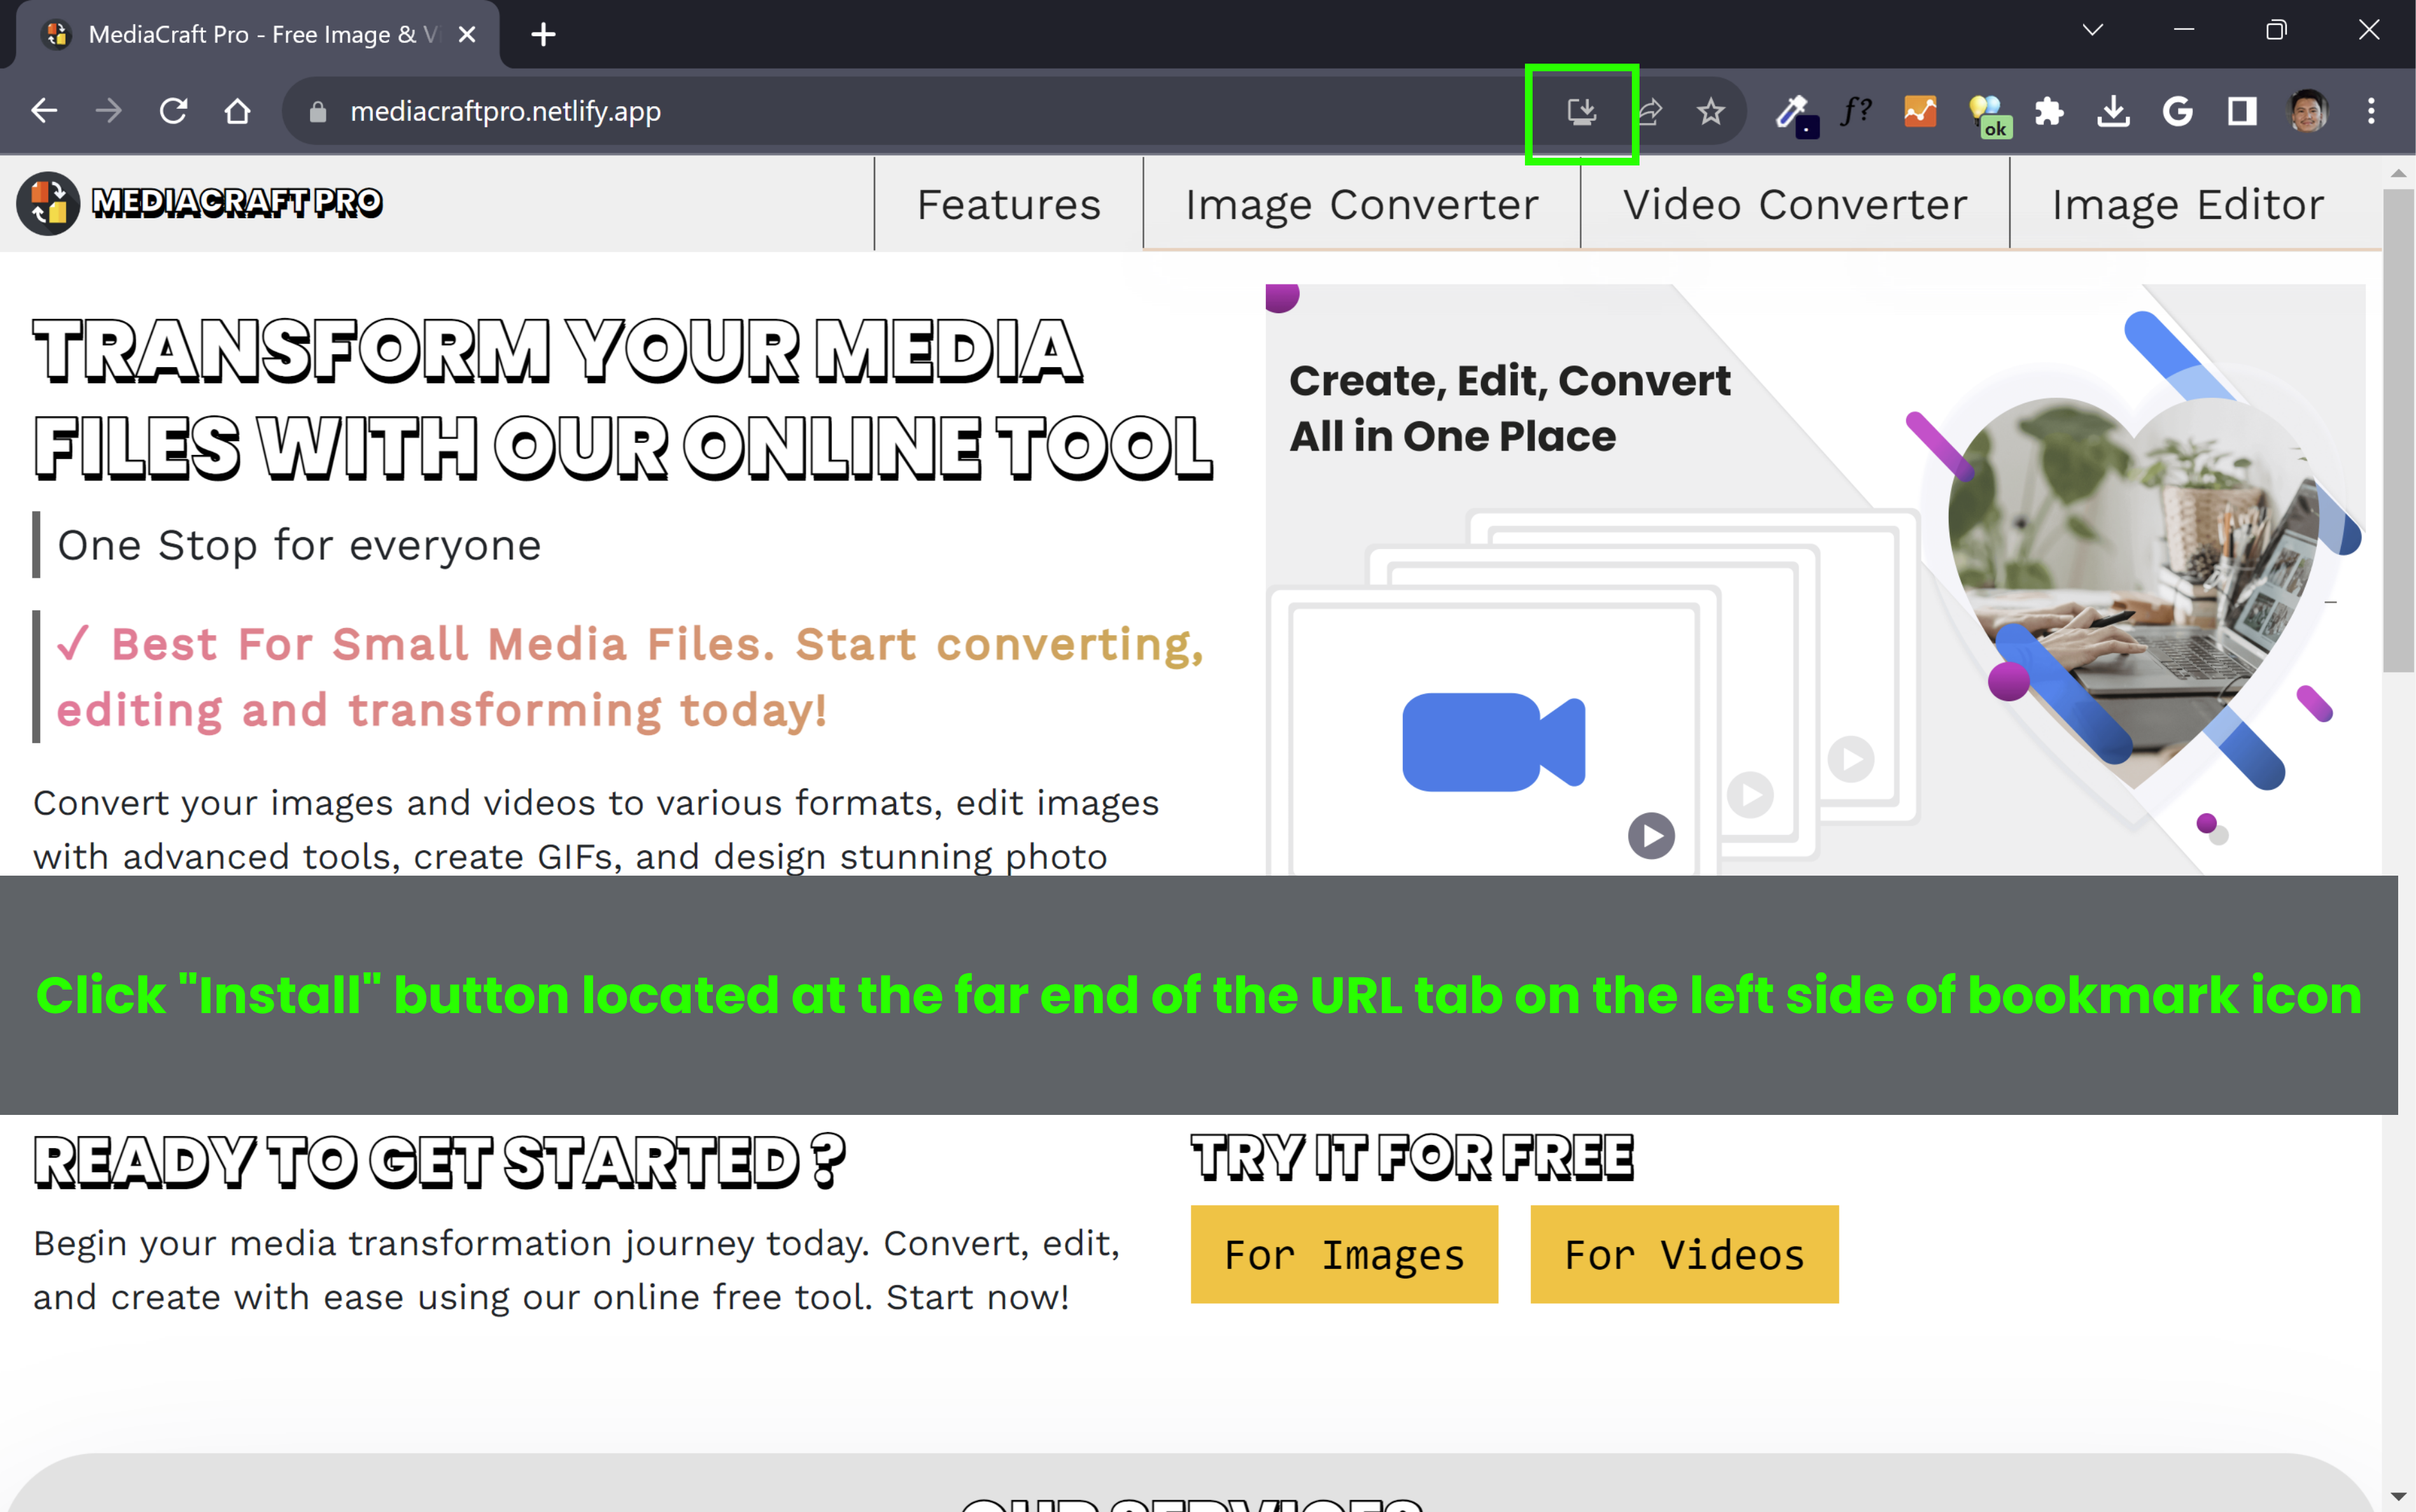Expand the tab search chevron
Image resolution: width=2416 pixels, height=1512 pixels.
tap(2092, 30)
